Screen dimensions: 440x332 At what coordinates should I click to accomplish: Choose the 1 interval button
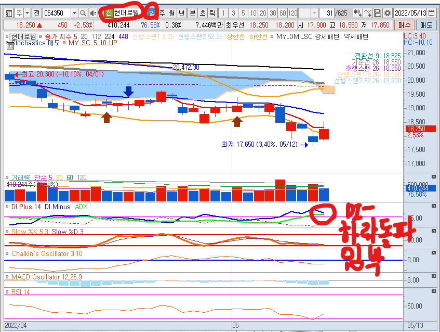(x=223, y=13)
